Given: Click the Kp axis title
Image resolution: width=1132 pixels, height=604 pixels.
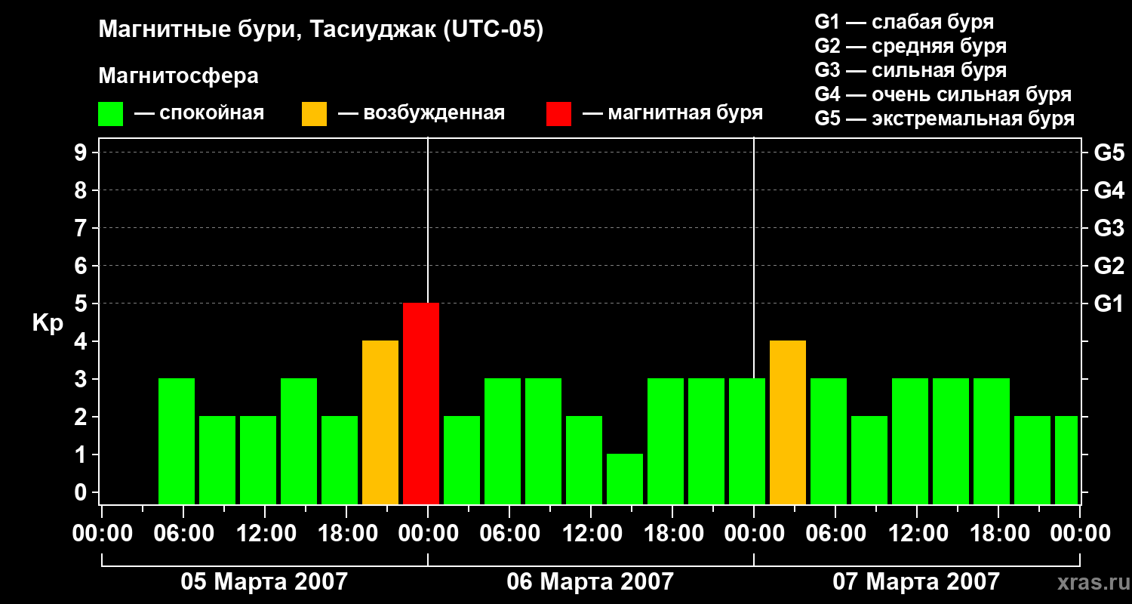Looking at the screenshot, I should (48, 324).
